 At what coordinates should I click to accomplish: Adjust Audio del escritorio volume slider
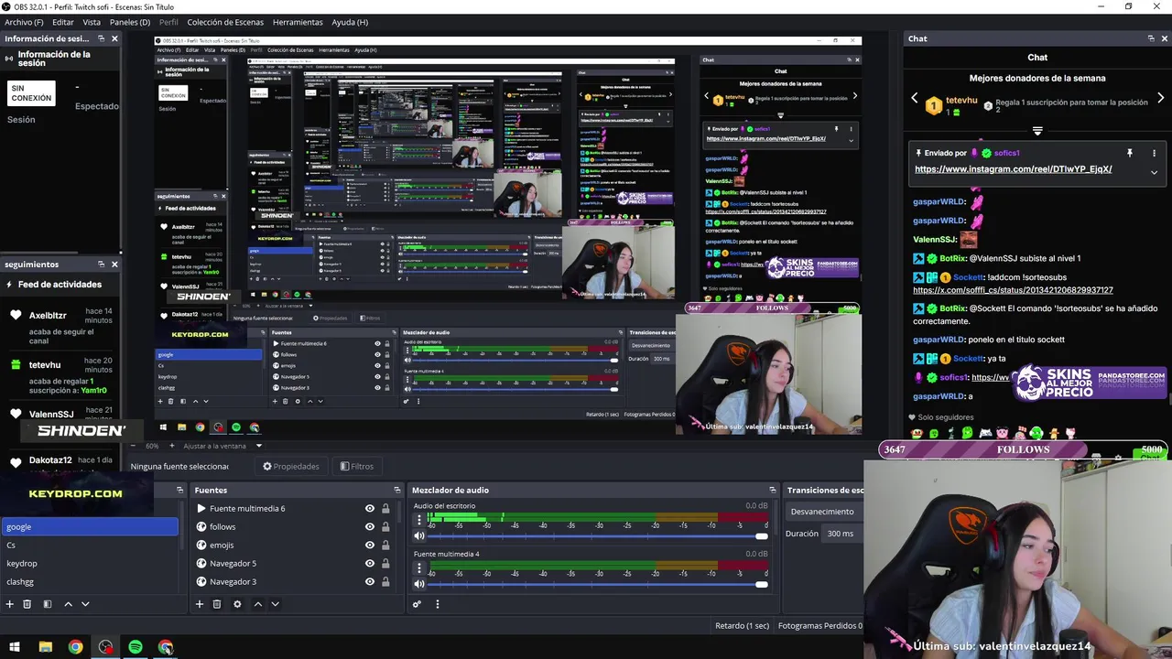tap(597, 536)
